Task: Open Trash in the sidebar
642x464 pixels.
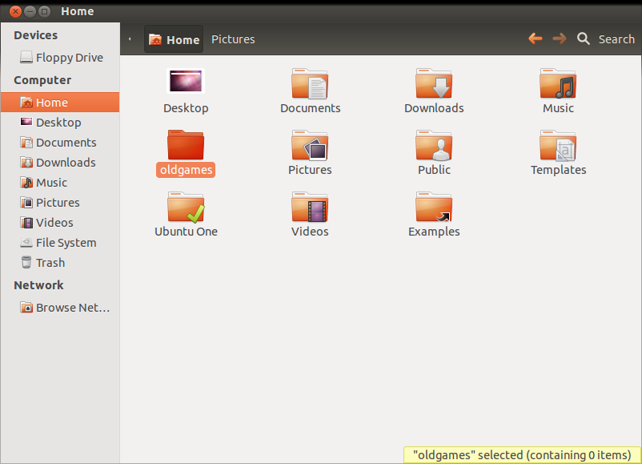Action: [x=50, y=263]
